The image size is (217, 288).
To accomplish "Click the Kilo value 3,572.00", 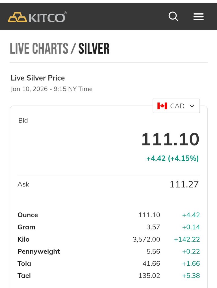I will click(146, 239).
